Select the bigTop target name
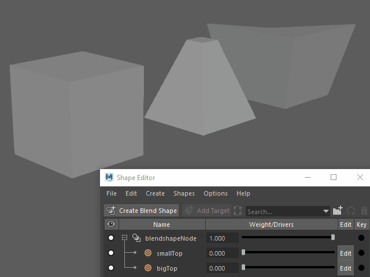 (167, 268)
